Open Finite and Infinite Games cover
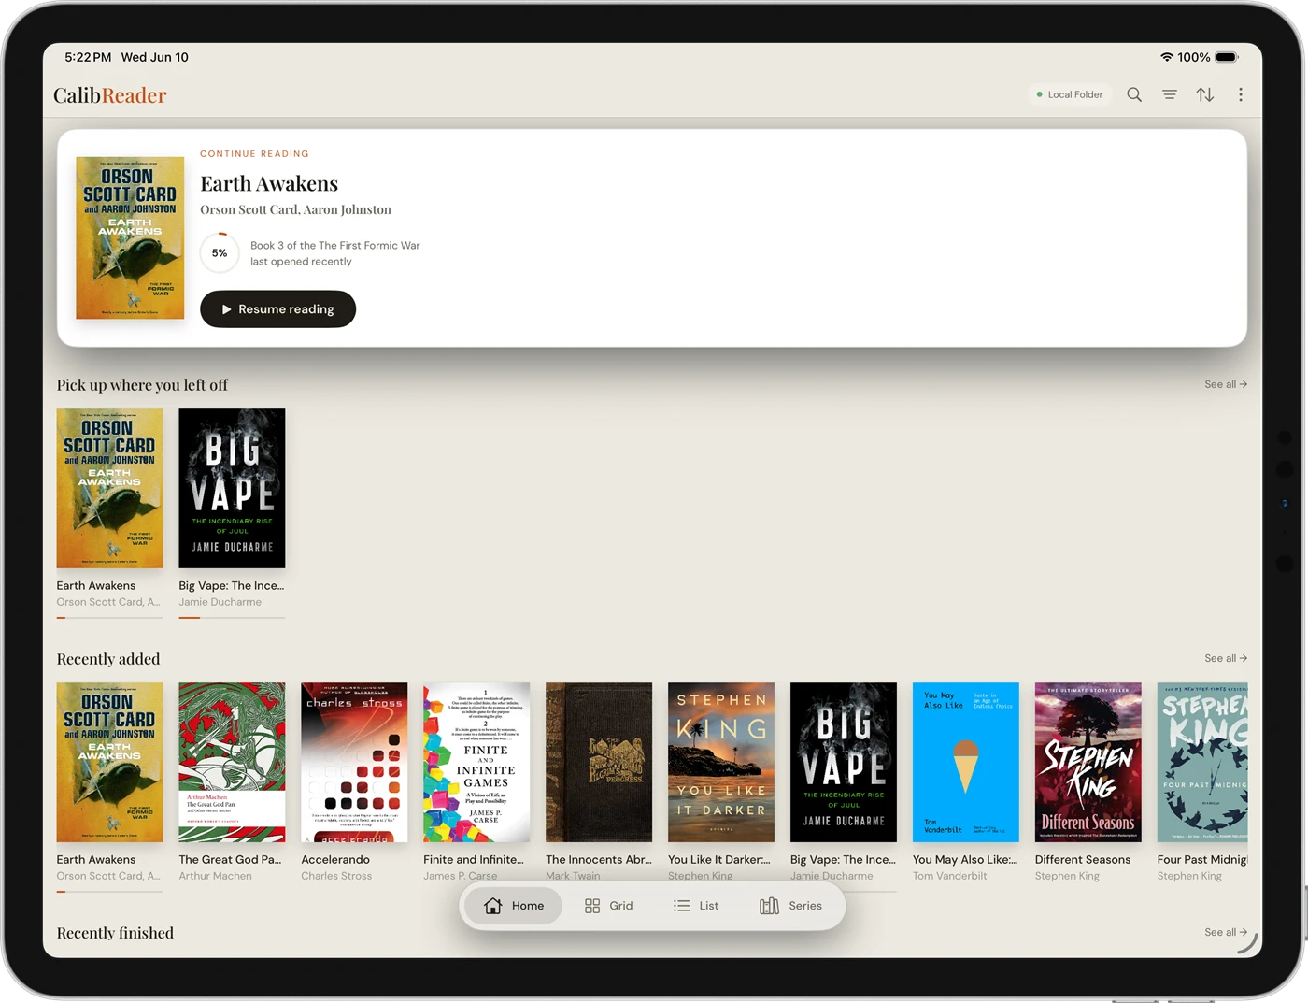 click(476, 762)
